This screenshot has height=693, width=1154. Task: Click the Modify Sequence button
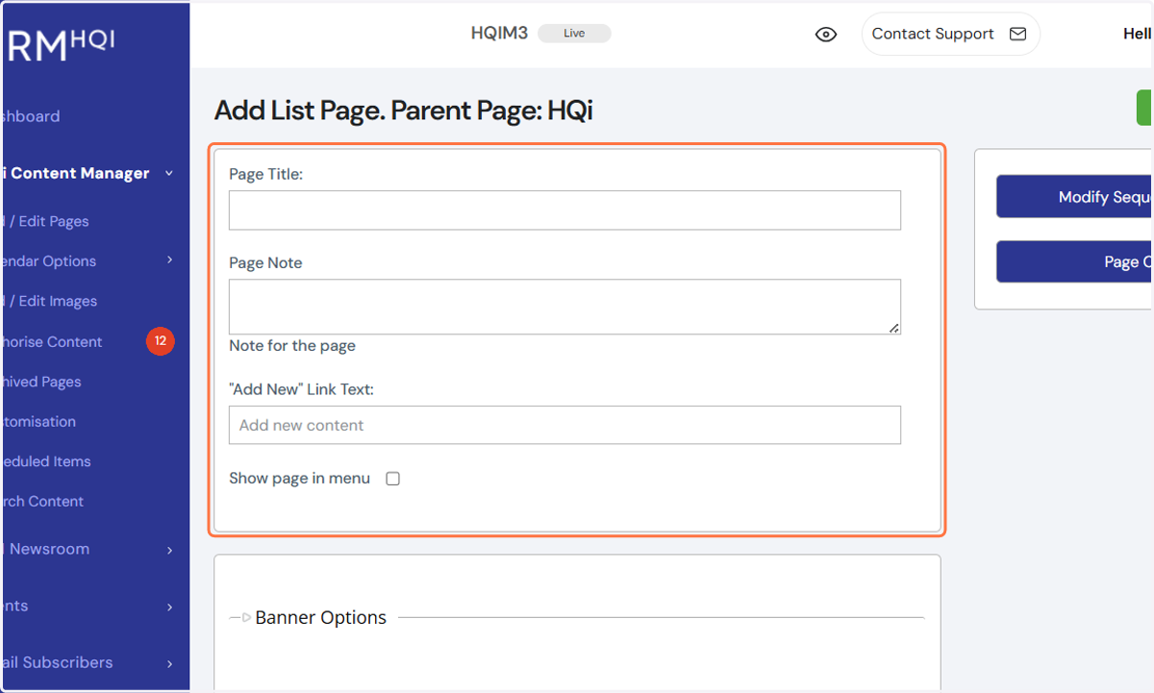coord(1074,196)
